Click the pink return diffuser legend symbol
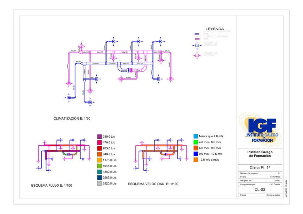The width and height of the screenshot is (303, 214). (x=197, y=55)
